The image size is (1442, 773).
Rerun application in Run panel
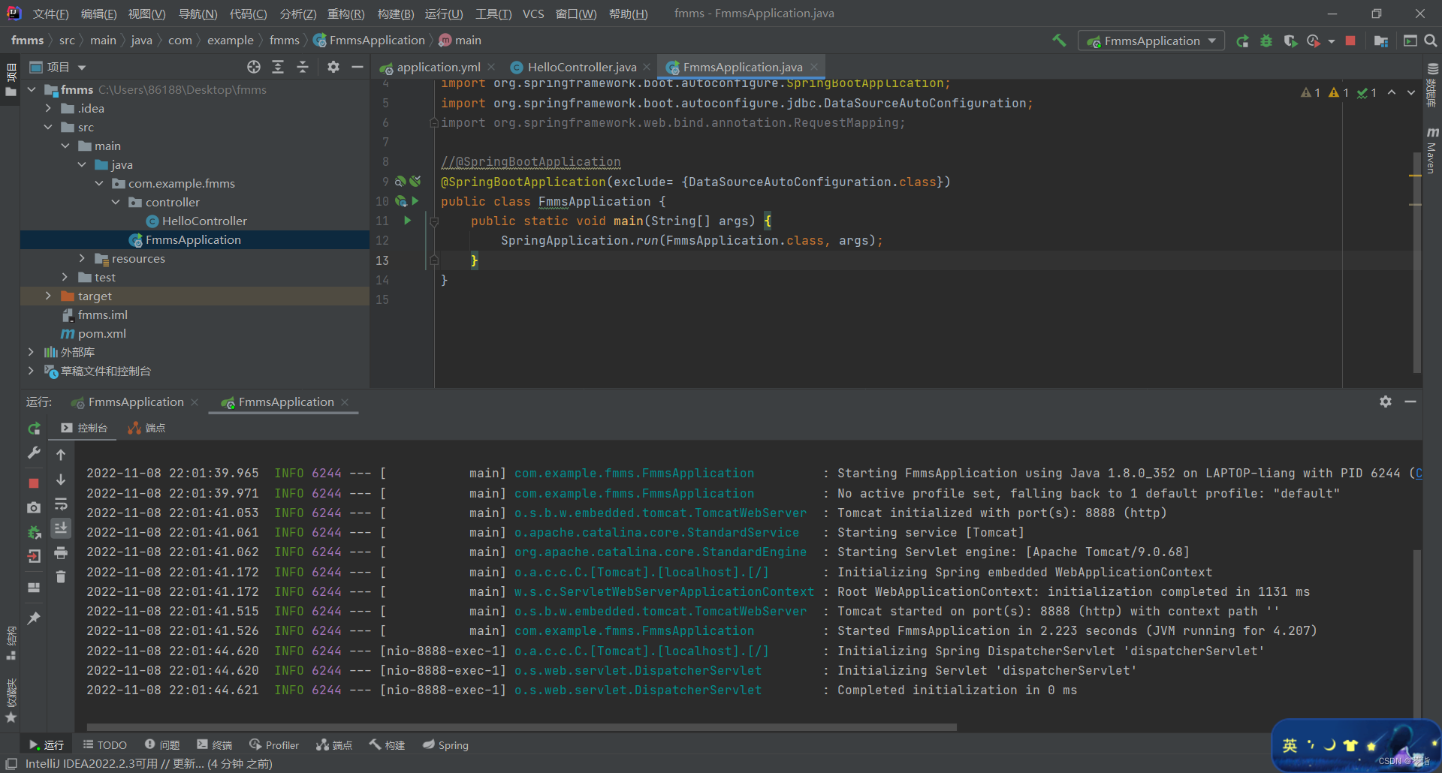point(34,429)
